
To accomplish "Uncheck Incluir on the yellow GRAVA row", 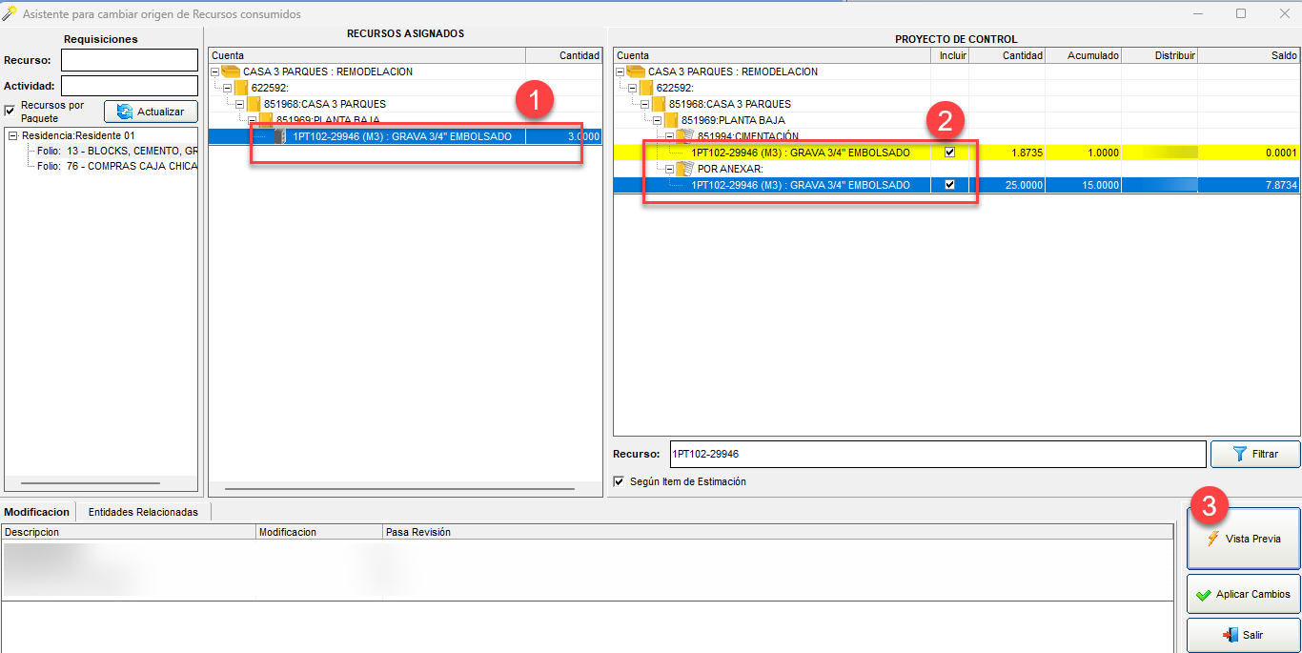I will coord(949,153).
